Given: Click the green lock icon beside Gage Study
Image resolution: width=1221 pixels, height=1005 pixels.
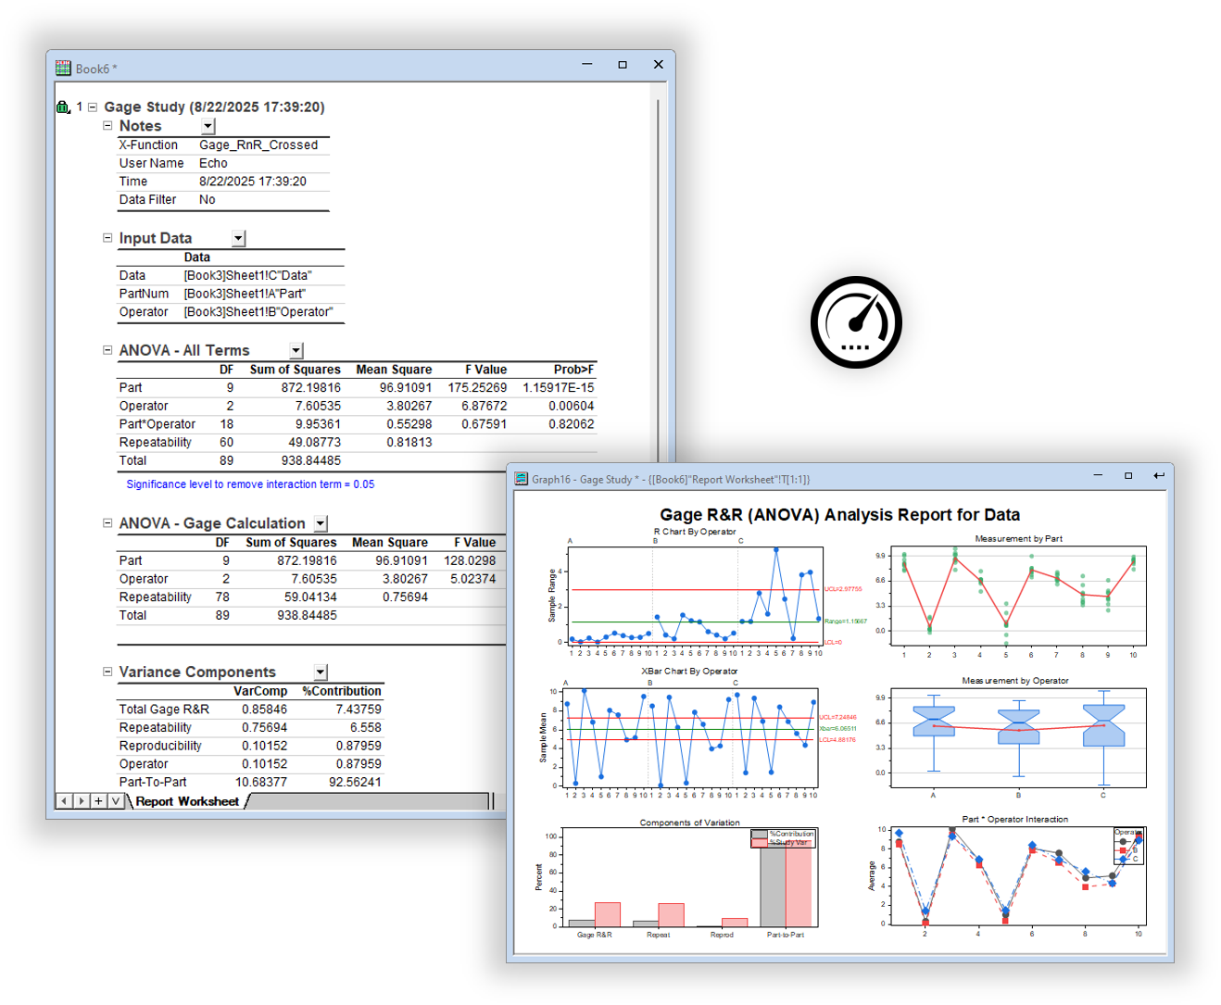Looking at the screenshot, I should pos(62,107).
